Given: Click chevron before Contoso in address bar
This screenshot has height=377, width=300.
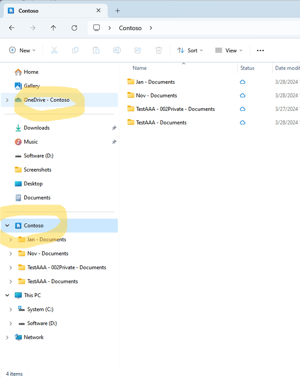Looking at the screenshot, I should [x=110, y=28].
